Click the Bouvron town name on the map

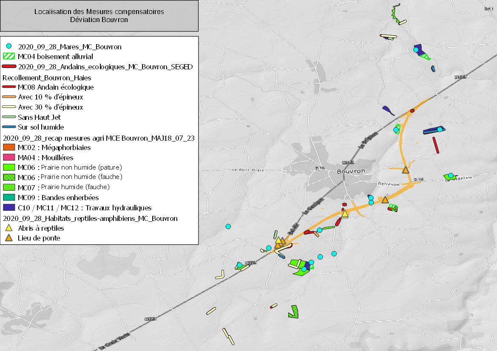click(x=351, y=171)
